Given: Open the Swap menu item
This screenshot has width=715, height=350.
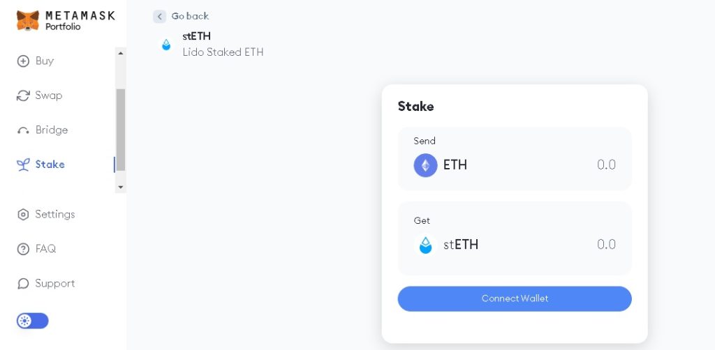Looking at the screenshot, I should point(48,96).
